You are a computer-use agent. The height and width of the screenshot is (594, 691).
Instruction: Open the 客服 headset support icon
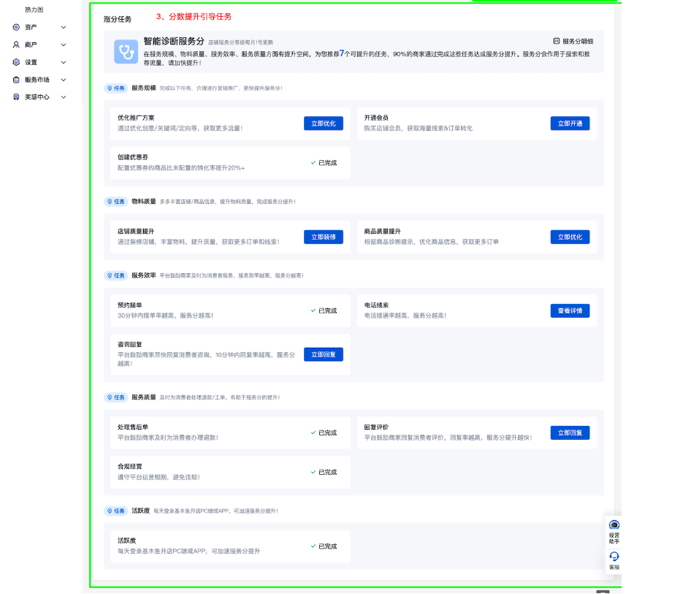point(614,557)
